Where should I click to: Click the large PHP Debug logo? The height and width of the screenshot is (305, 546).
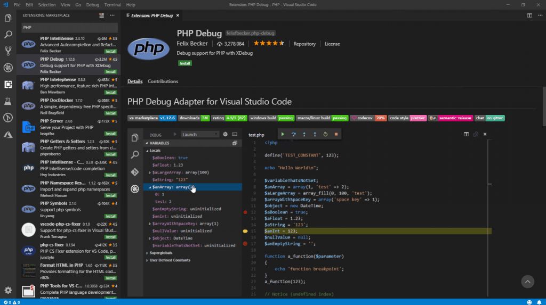149,48
